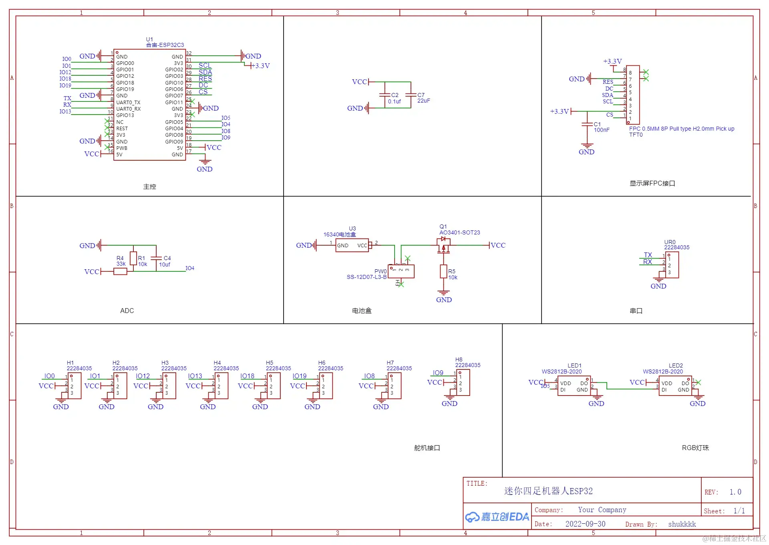The width and height of the screenshot is (769, 545).
Task: Click the Date field 2022-09-30
Action: (585, 524)
